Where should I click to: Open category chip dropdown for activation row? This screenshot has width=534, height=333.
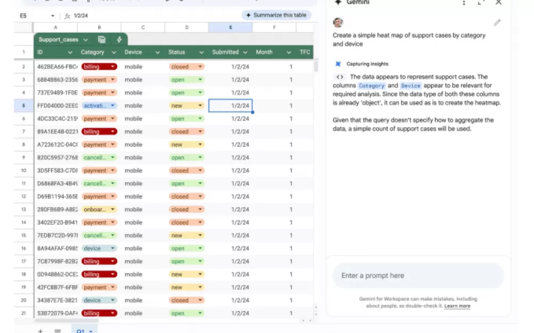113,106
